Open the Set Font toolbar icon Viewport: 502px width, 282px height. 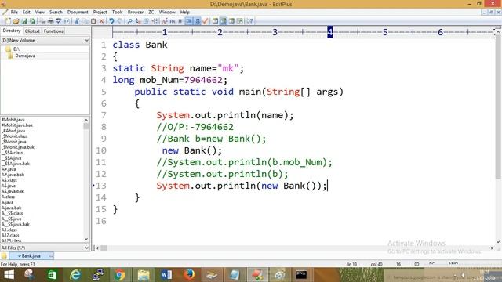(165, 21)
